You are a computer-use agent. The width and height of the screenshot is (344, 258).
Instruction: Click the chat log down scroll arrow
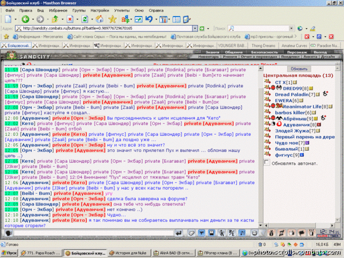tap(260, 225)
